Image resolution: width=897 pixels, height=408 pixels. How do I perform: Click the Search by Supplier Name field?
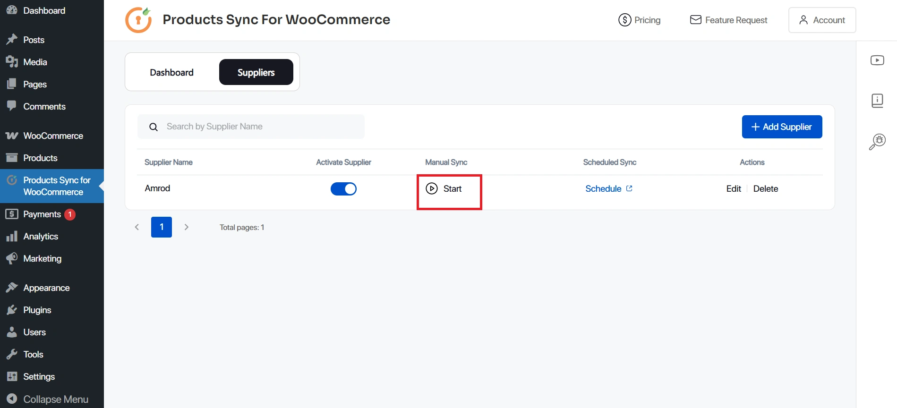(x=251, y=127)
